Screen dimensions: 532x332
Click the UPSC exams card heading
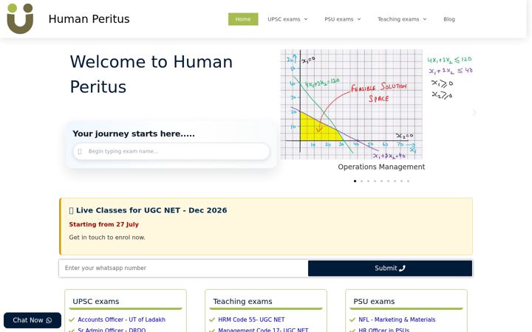coord(96,301)
